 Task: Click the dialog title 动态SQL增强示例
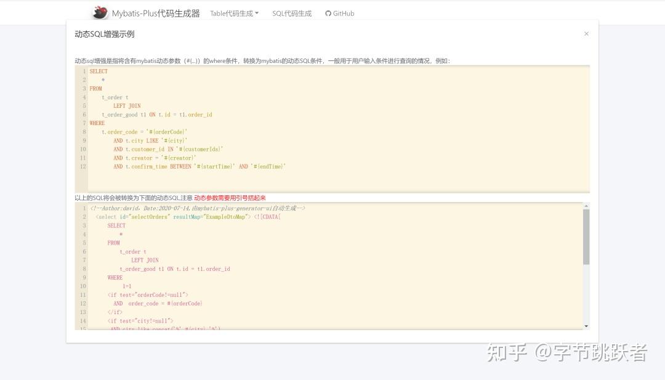coord(105,34)
